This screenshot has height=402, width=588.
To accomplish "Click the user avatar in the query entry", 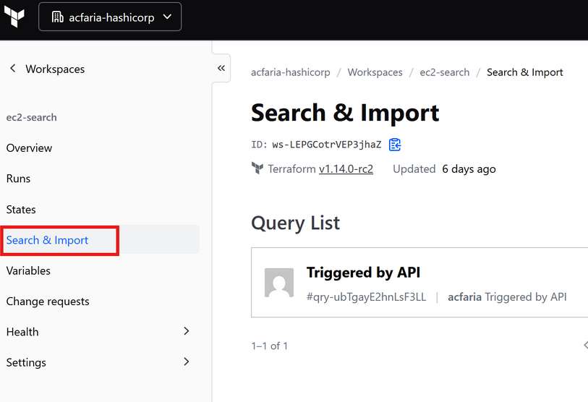I will pos(279,283).
